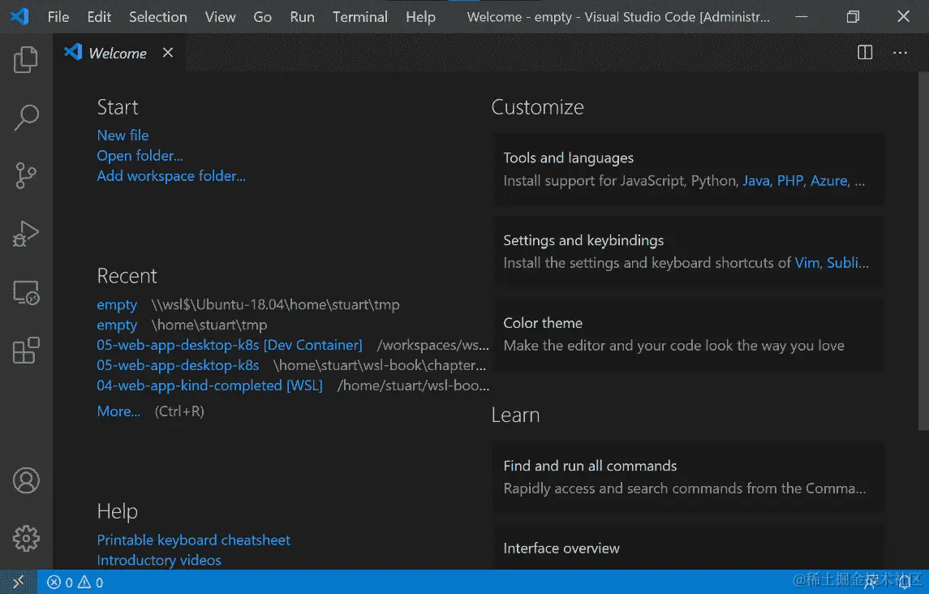This screenshot has height=594, width=929.
Task: Open recent project 05-web-app-desktop-k8s Dev Container
Action: pyautogui.click(x=230, y=344)
